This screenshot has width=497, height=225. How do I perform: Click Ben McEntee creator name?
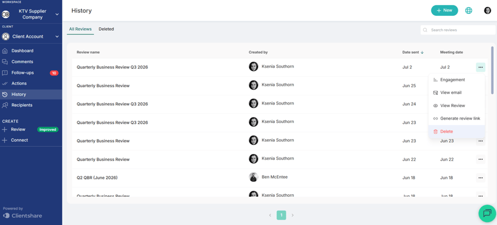pyautogui.click(x=274, y=177)
